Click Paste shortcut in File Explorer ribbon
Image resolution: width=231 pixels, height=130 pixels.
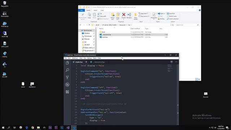click(x=103, y=19)
